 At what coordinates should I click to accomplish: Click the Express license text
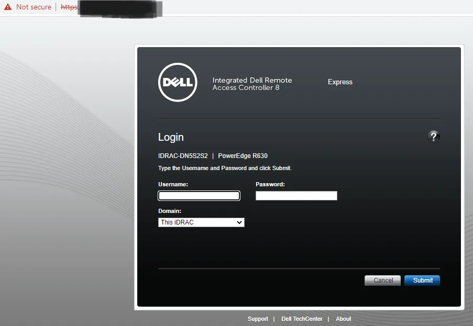(x=340, y=82)
